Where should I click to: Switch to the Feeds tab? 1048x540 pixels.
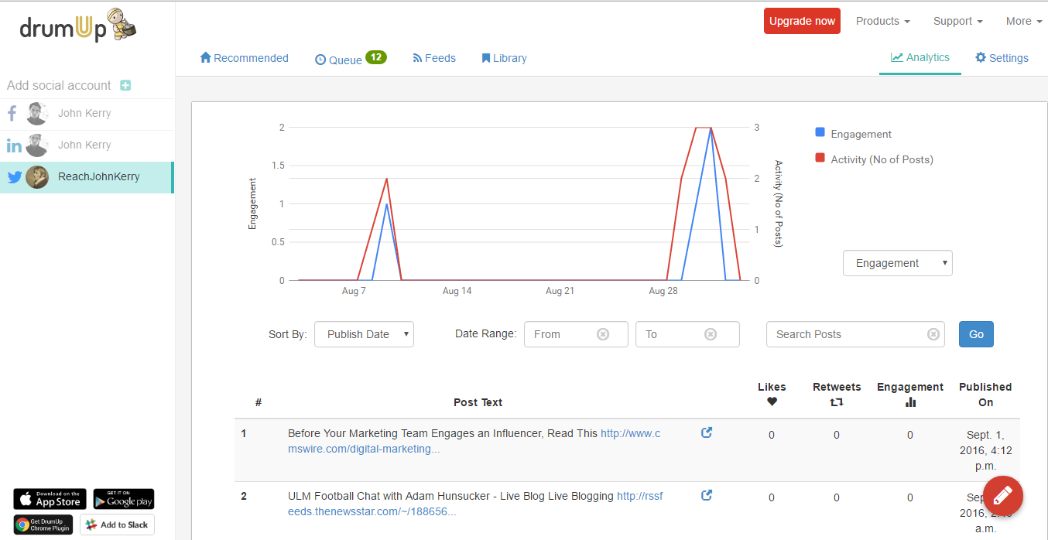coord(434,57)
